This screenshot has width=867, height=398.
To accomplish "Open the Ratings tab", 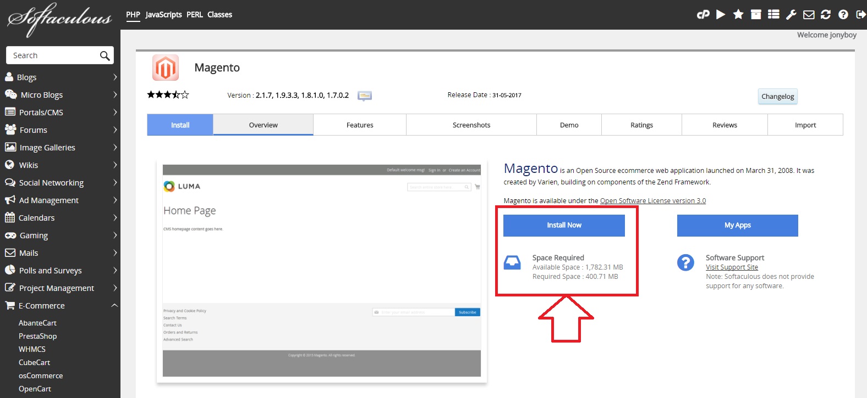I will 641,125.
